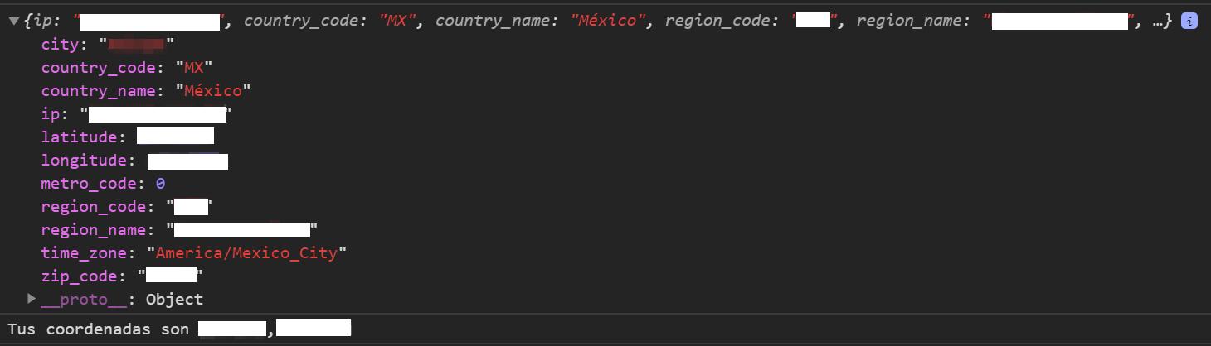Expand the __proto__ Object entry
The width and height of the screenshot is (1211, 346).
click(32, 299)
